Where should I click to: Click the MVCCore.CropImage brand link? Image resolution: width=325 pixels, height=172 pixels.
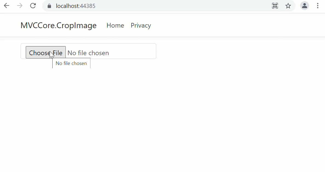click(x=58, y=25)
